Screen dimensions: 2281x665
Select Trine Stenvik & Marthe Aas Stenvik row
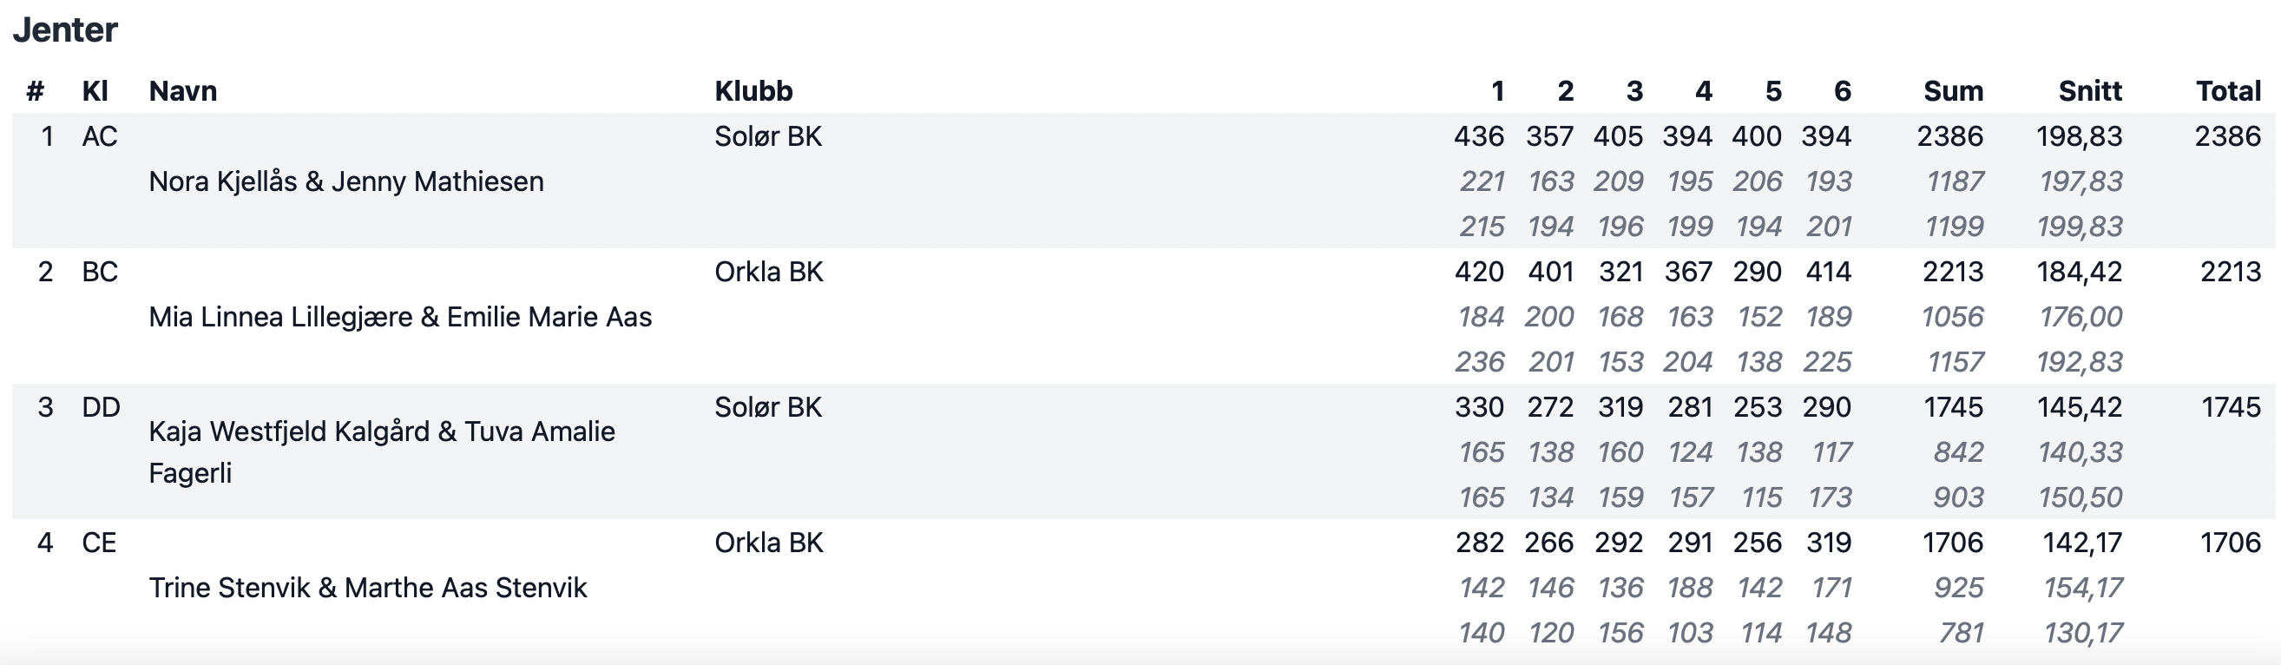tap(1143, 587)
